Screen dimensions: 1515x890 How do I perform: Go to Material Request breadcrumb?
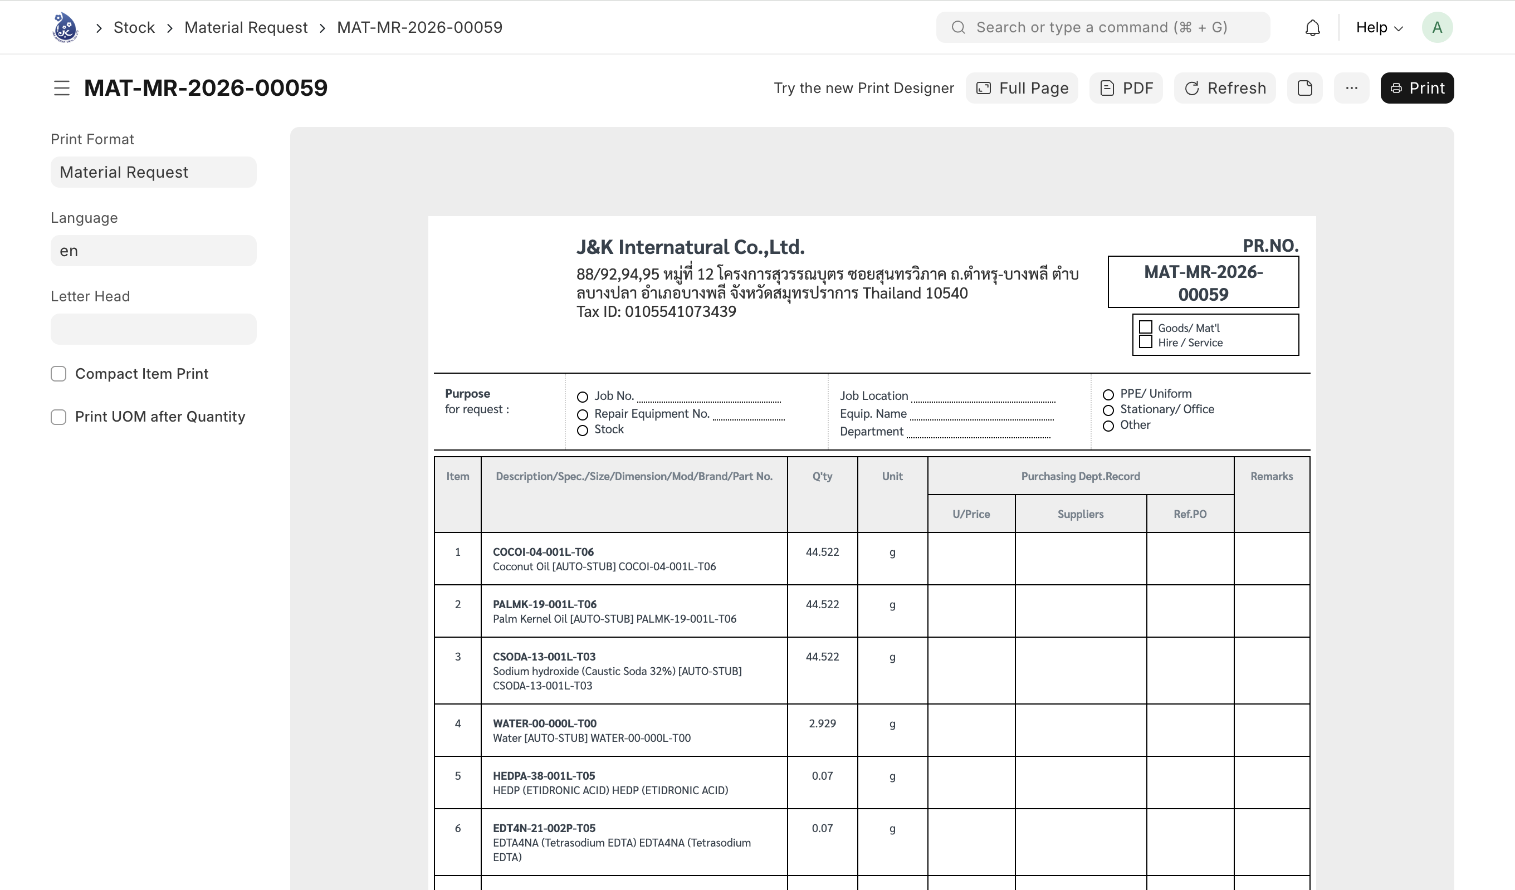coord(246,28)
